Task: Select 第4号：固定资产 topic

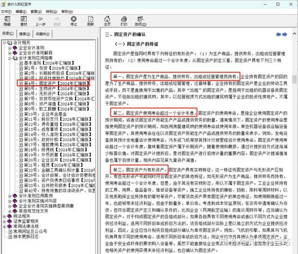Action: click(x=56, y=83)
